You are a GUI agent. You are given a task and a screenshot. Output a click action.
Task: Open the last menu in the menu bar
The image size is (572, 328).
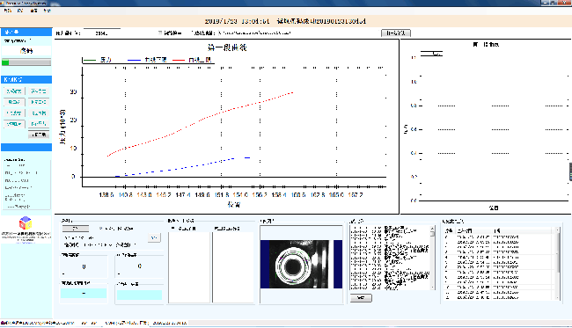(47, 11)
